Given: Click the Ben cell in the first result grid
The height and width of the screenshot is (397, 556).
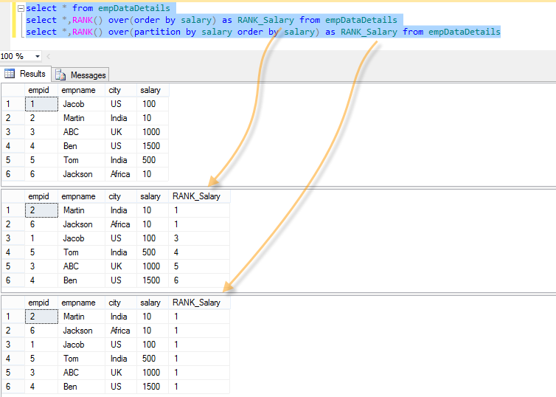Looking at the screenshot, I should tap(81, 146).
